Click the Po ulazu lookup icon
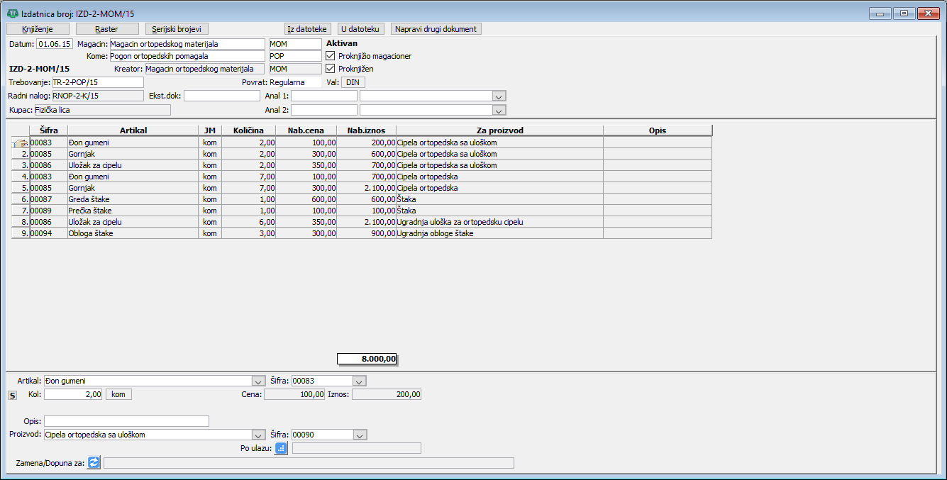Image resolution: width=947 pixels, height=480 pixels. click(281, 448)
